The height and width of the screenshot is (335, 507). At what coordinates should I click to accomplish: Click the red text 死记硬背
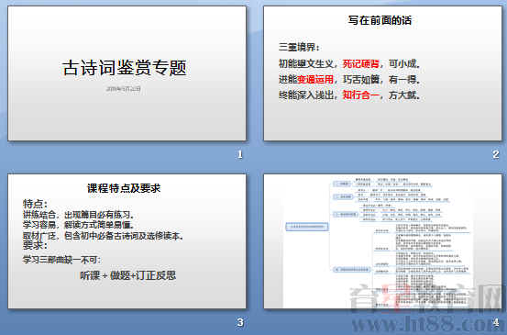(361, 63)
